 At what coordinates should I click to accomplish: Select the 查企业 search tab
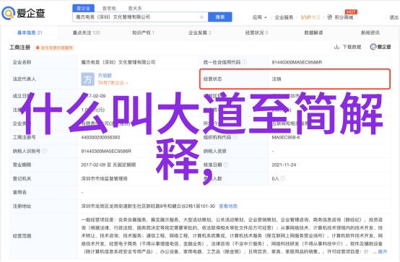click(x=84, y=8)
